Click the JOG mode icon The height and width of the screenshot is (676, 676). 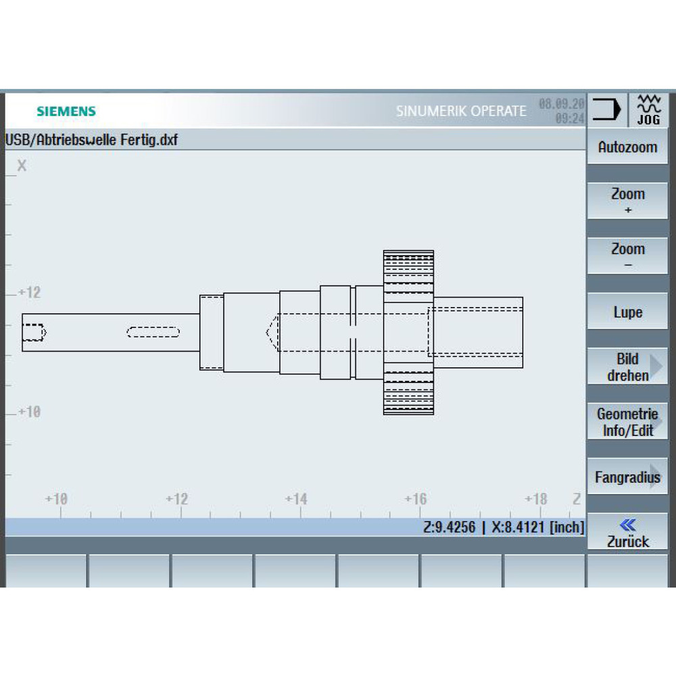(649, 110)
